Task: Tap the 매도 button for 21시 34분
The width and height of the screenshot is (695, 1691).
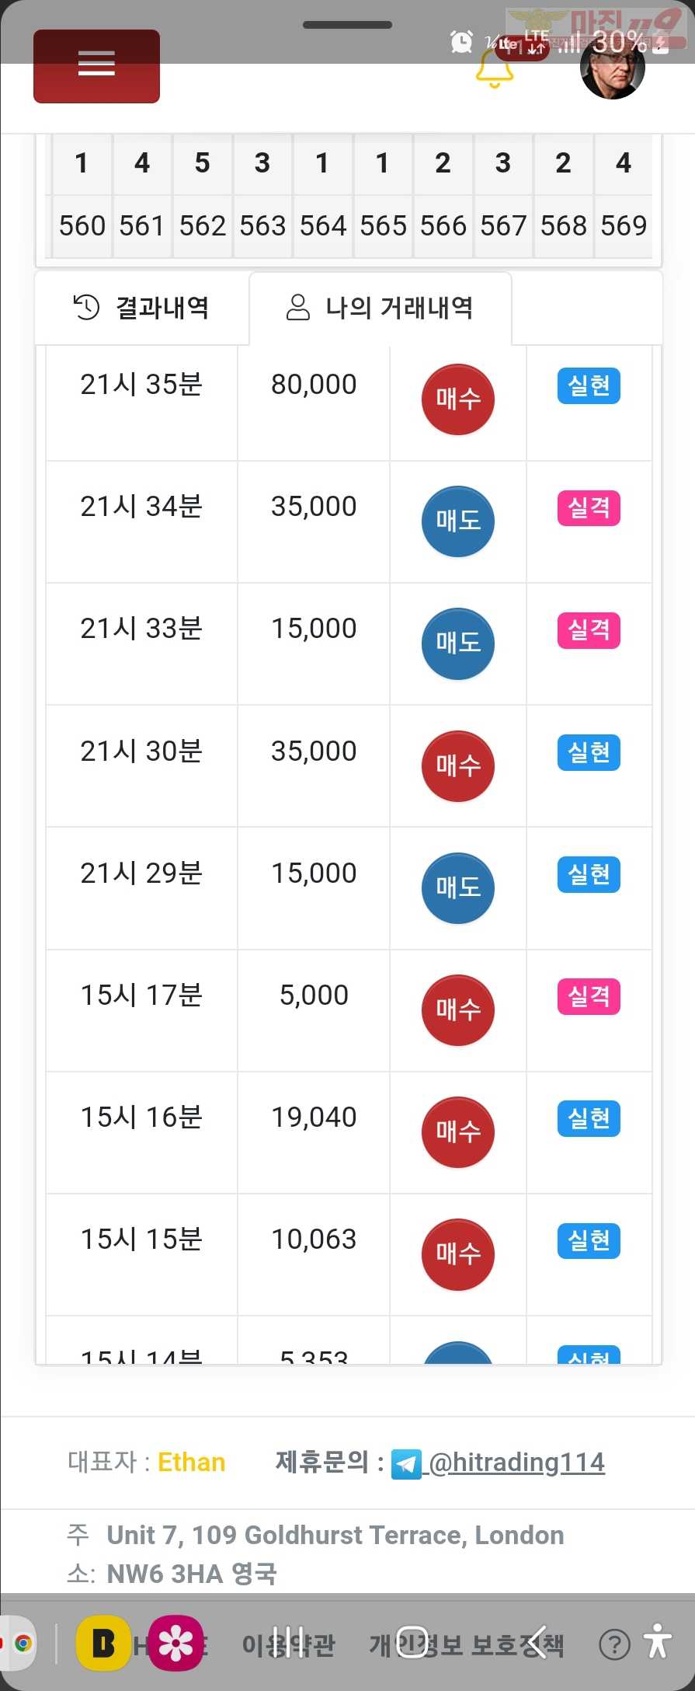Action: point(458,521)
